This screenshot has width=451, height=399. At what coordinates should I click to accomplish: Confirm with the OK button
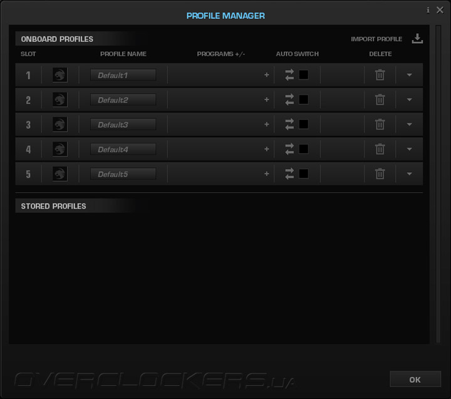click(415, 379)
